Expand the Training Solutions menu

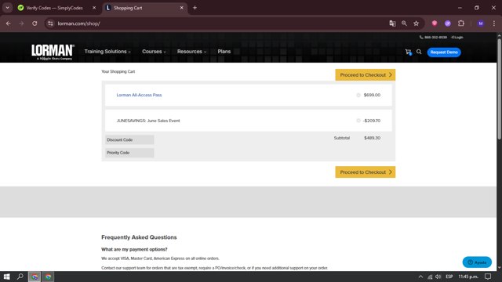(107, 52)
